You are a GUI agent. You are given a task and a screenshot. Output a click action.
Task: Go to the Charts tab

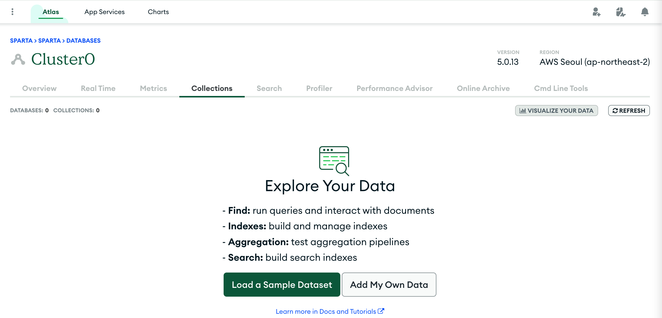pos(158,12)
